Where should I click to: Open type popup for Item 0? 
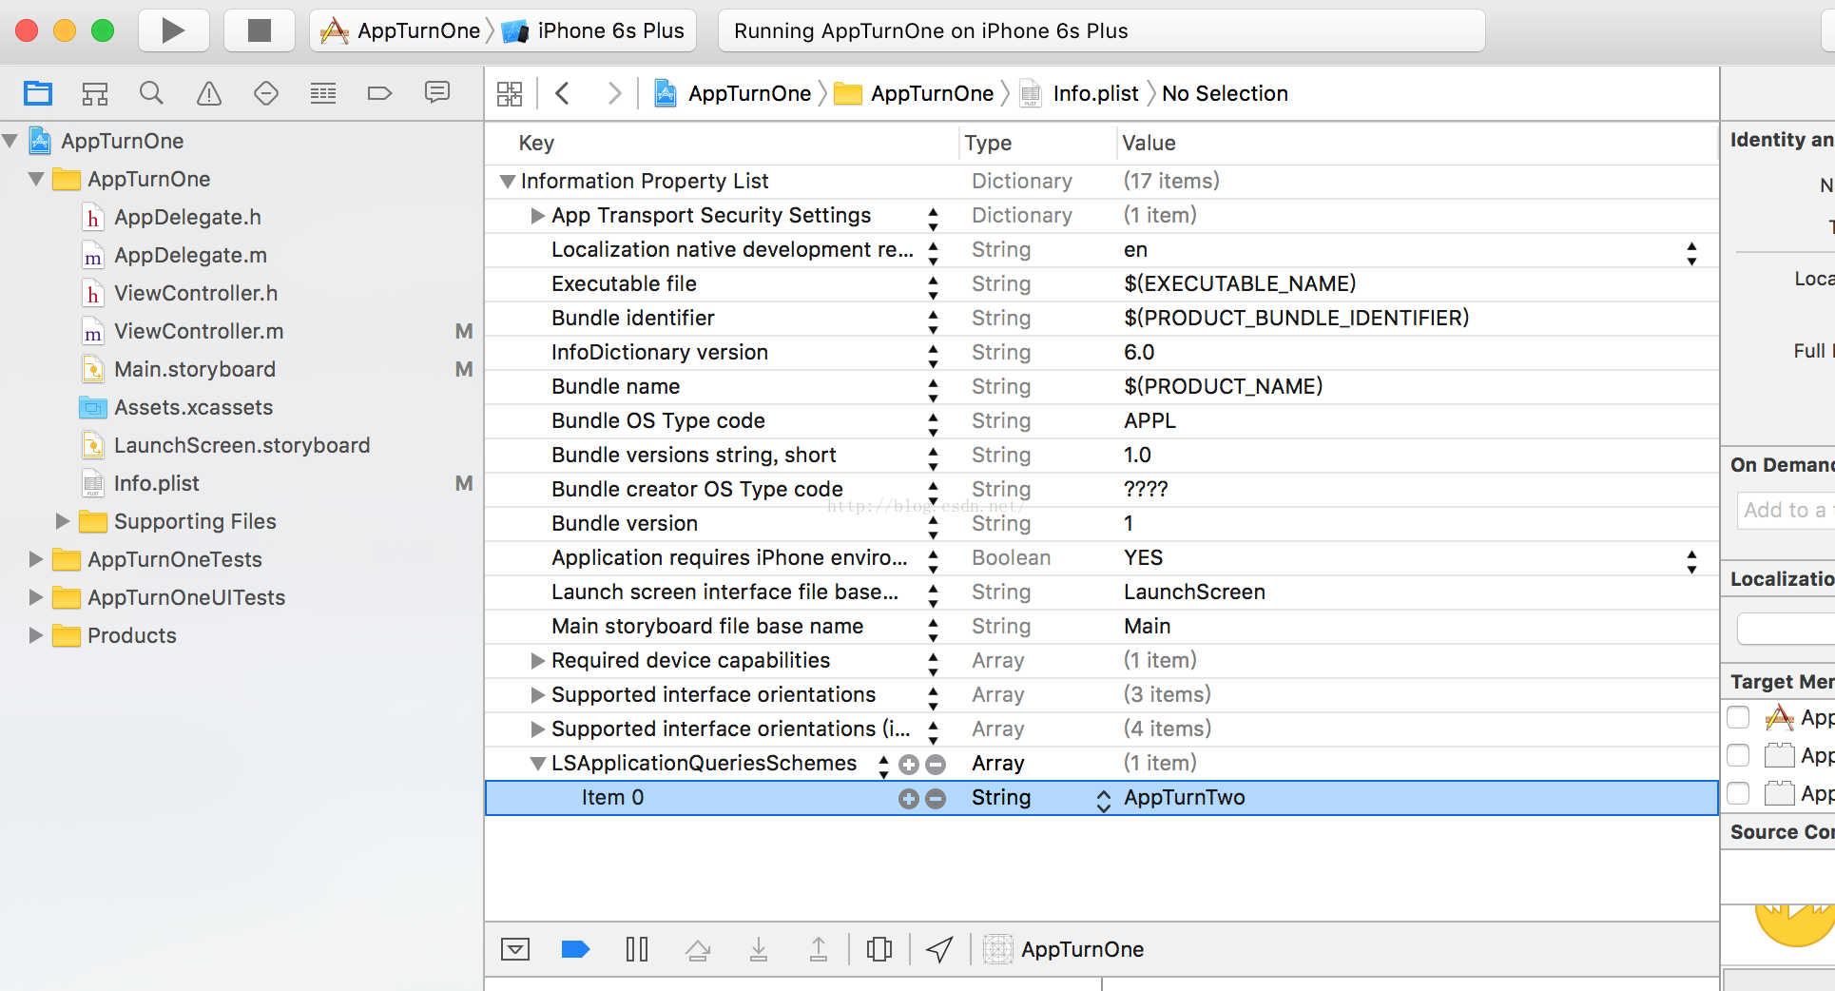(1103, 800)
